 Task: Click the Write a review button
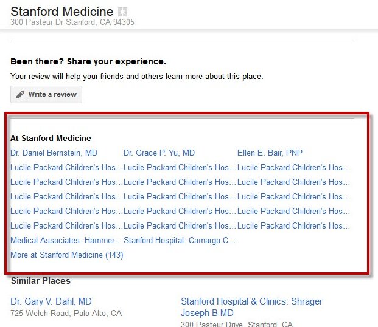pyautogui.click(x=46, y=94)
